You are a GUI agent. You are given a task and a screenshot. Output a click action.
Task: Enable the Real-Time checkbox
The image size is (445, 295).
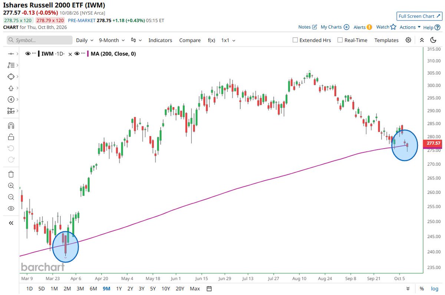340,40
